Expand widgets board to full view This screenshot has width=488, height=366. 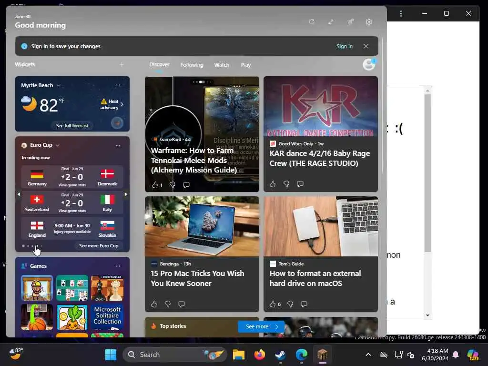tap(331, 22)
